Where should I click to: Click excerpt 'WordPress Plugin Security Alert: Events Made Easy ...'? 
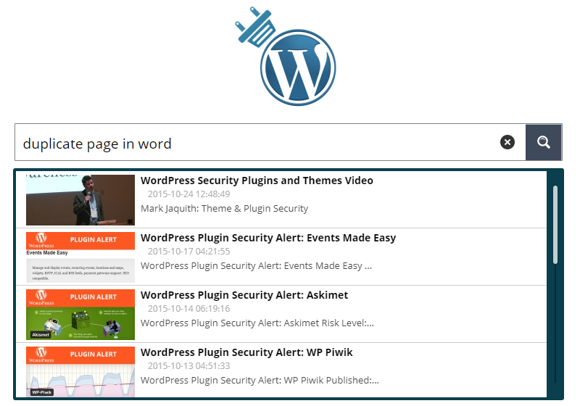[x=256, y=266]
